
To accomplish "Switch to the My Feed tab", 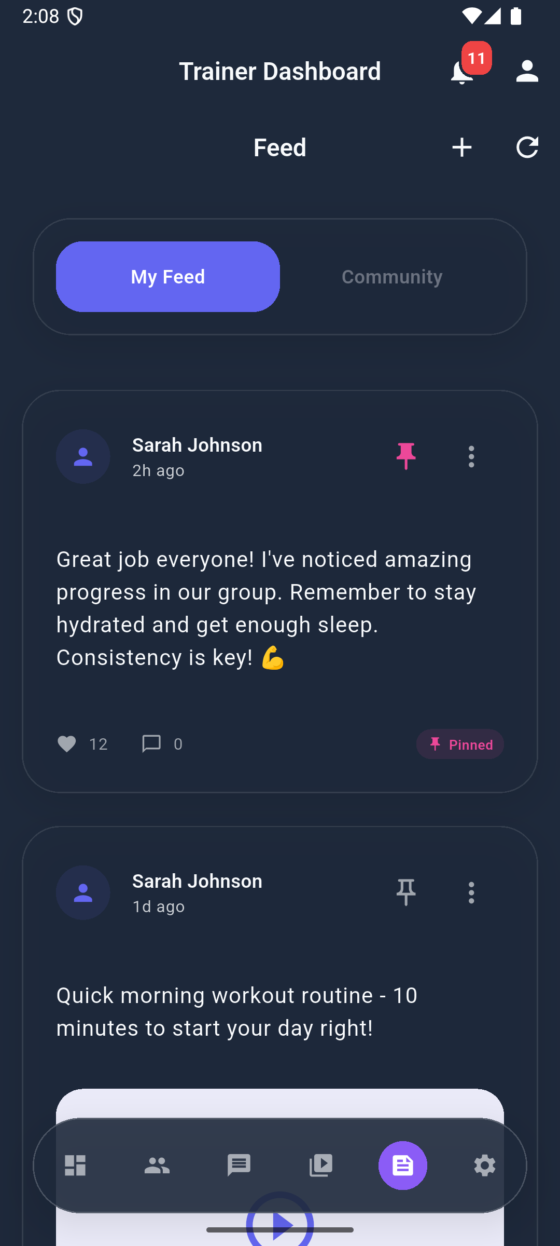I will [x=168, y=277].
